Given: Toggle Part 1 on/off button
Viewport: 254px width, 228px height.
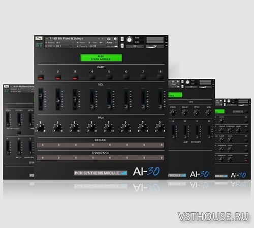Looking at the screenshot, I should pyautogui.click(x=41, y=77).
